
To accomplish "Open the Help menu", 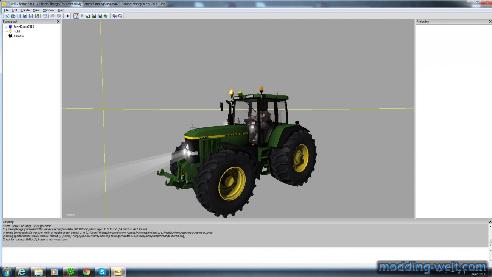I will tap(61, 10).
